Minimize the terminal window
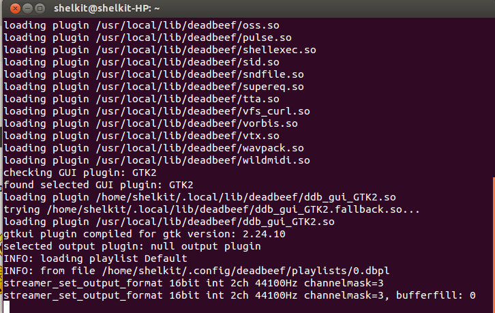 27,9
